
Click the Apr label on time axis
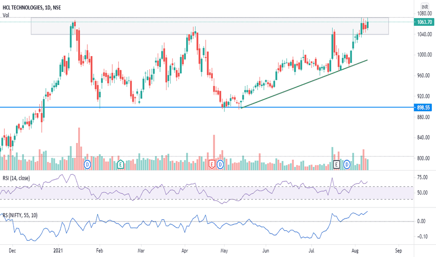coord(185,250)
